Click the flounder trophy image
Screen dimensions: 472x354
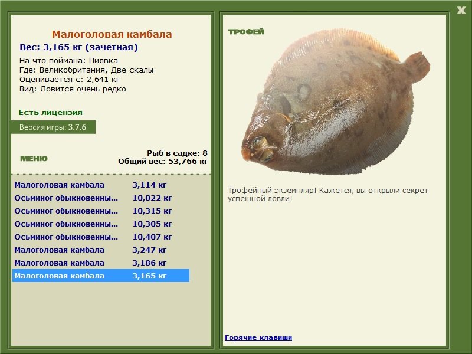pyautogui.click(x=336, y=101)
